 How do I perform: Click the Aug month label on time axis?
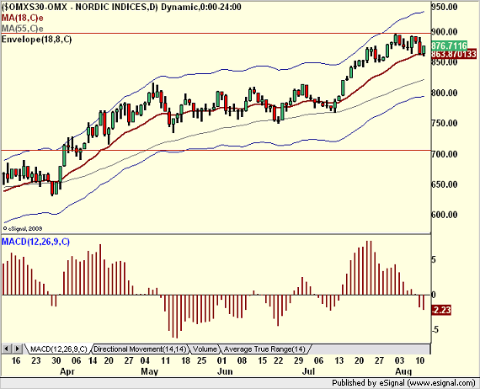(403, 371)
